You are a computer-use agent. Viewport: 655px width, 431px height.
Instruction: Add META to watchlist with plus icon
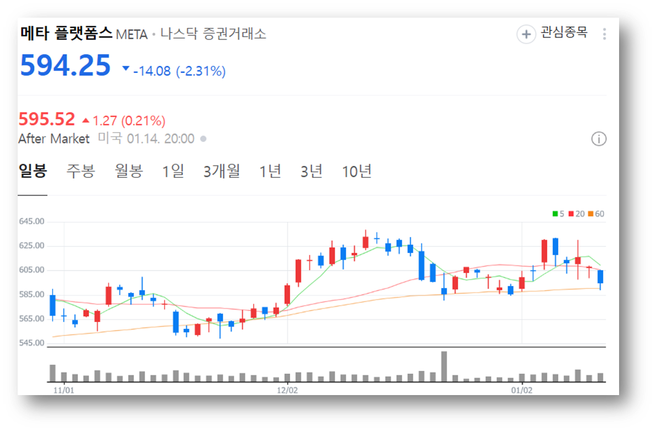[526, 34]
